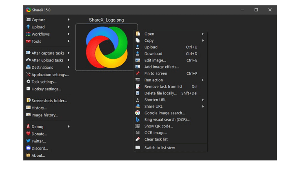Choose OCR image... from the context menu

(171, 133)
